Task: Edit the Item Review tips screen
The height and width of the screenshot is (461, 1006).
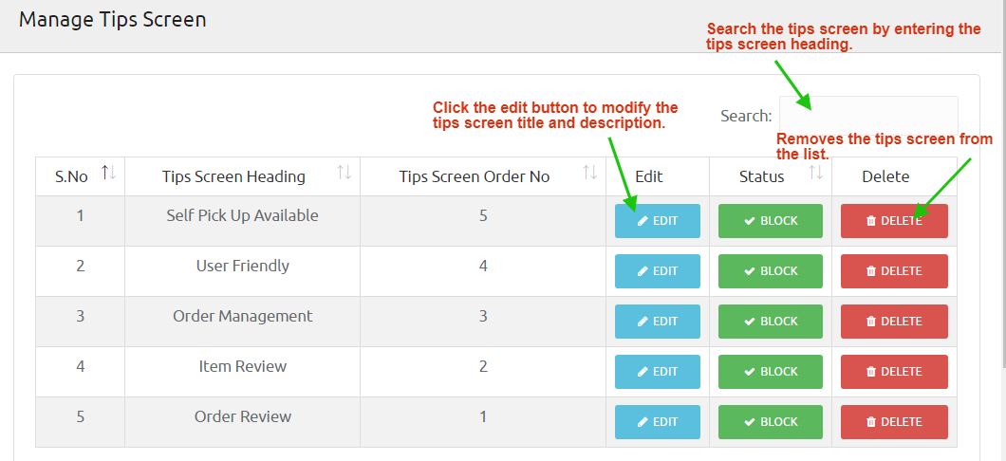Action: pos(658,372)
